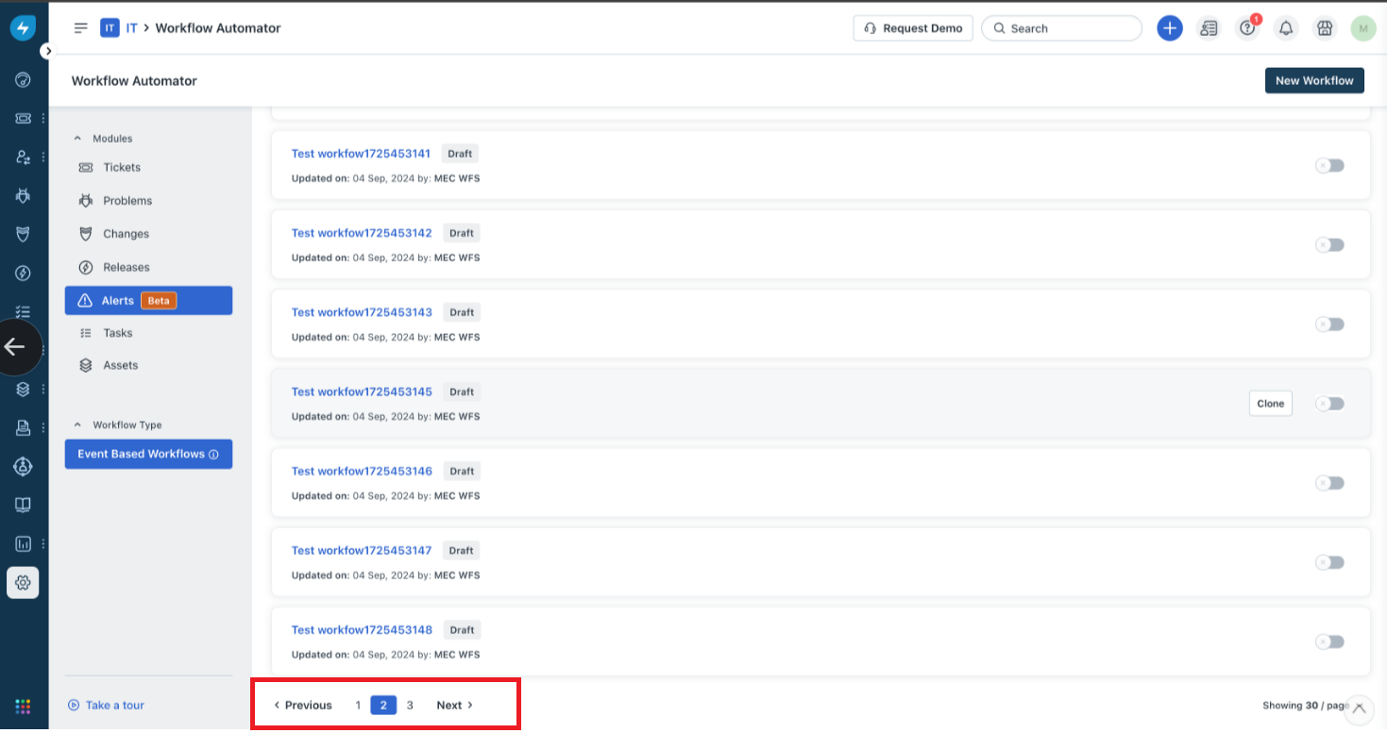This screenshot has height=733, width=1387.
Task: Go to Next page
Action: [455, 706]
